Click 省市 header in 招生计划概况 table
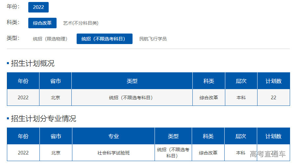 [55, 81]
